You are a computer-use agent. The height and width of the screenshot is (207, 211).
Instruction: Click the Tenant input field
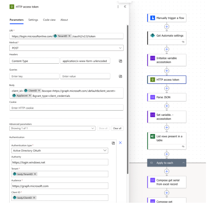60,174
